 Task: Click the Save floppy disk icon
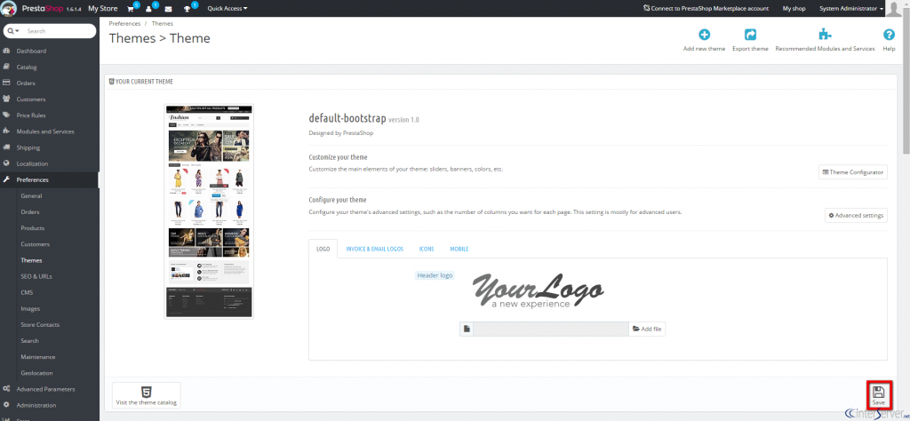[879, 392]
